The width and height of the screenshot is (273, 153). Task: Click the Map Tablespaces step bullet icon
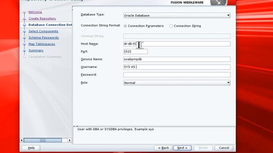[x=24, y=44]
